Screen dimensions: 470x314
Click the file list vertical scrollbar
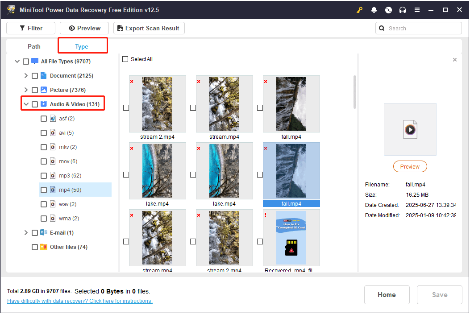pos(354,92)
